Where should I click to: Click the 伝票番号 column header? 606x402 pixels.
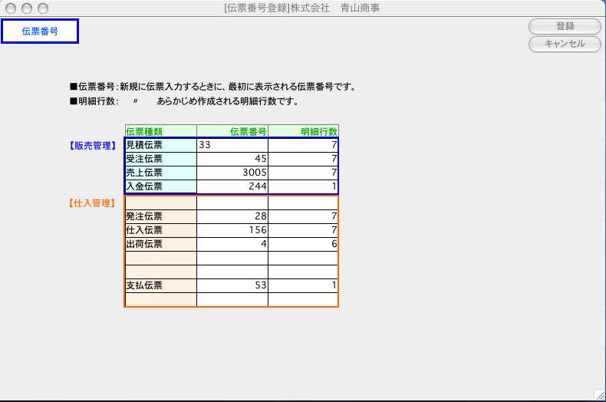point(232,131)
